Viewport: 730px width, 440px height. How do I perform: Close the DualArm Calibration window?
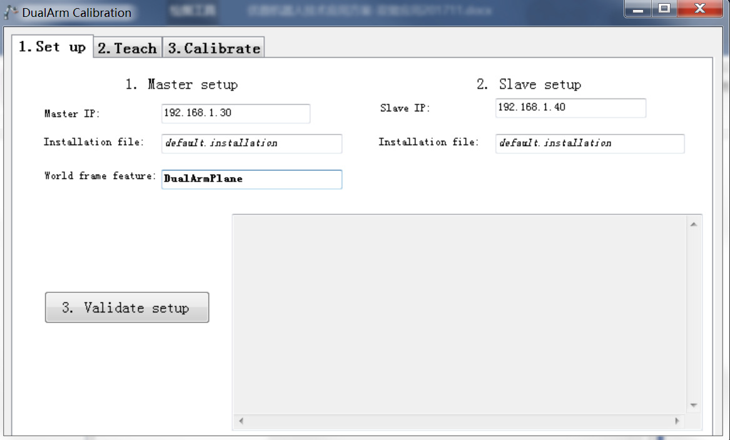[x=700, y=9]
